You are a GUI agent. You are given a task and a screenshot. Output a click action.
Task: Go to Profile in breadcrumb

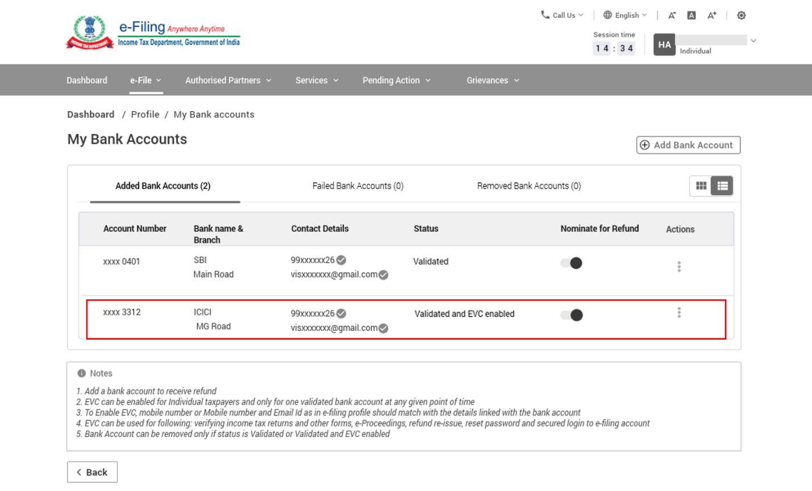pyautogui.click(x=145, y=115)
